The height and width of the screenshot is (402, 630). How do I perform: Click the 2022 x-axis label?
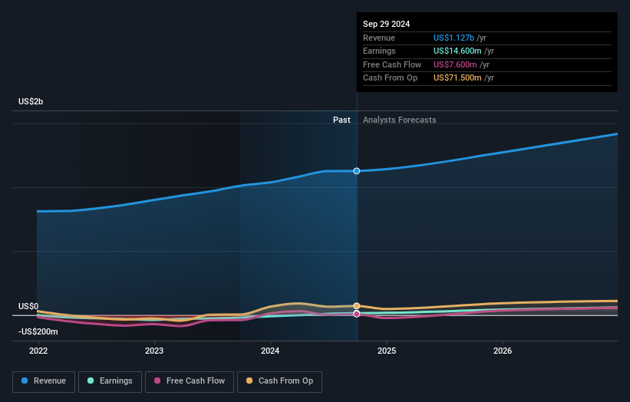point(38,351)
